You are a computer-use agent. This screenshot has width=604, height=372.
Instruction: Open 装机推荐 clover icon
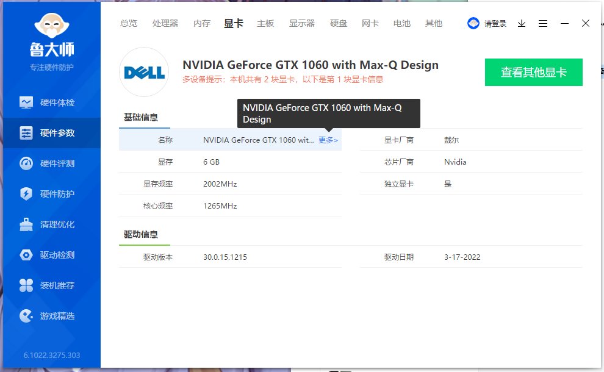pyautogui.click(x=26, y=285)
